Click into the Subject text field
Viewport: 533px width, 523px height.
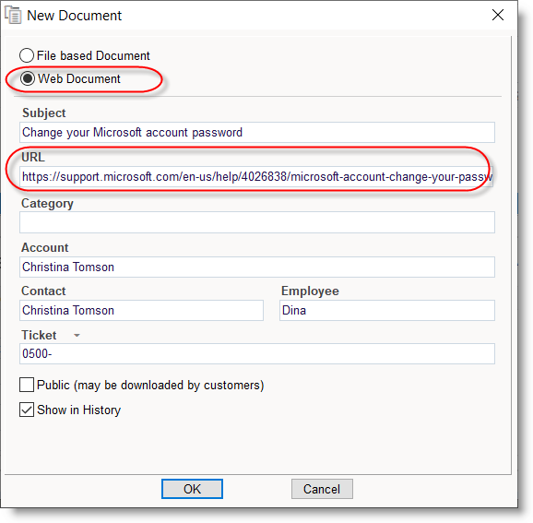(x=257, y=132)
